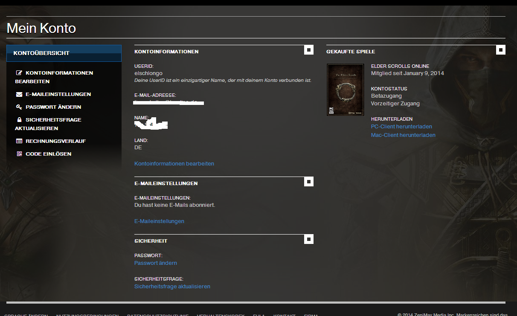
Task: Click the key icon beside Passwort ändern
Action: 19,107
